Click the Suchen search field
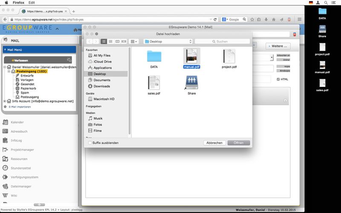 [x=222, y=41]
